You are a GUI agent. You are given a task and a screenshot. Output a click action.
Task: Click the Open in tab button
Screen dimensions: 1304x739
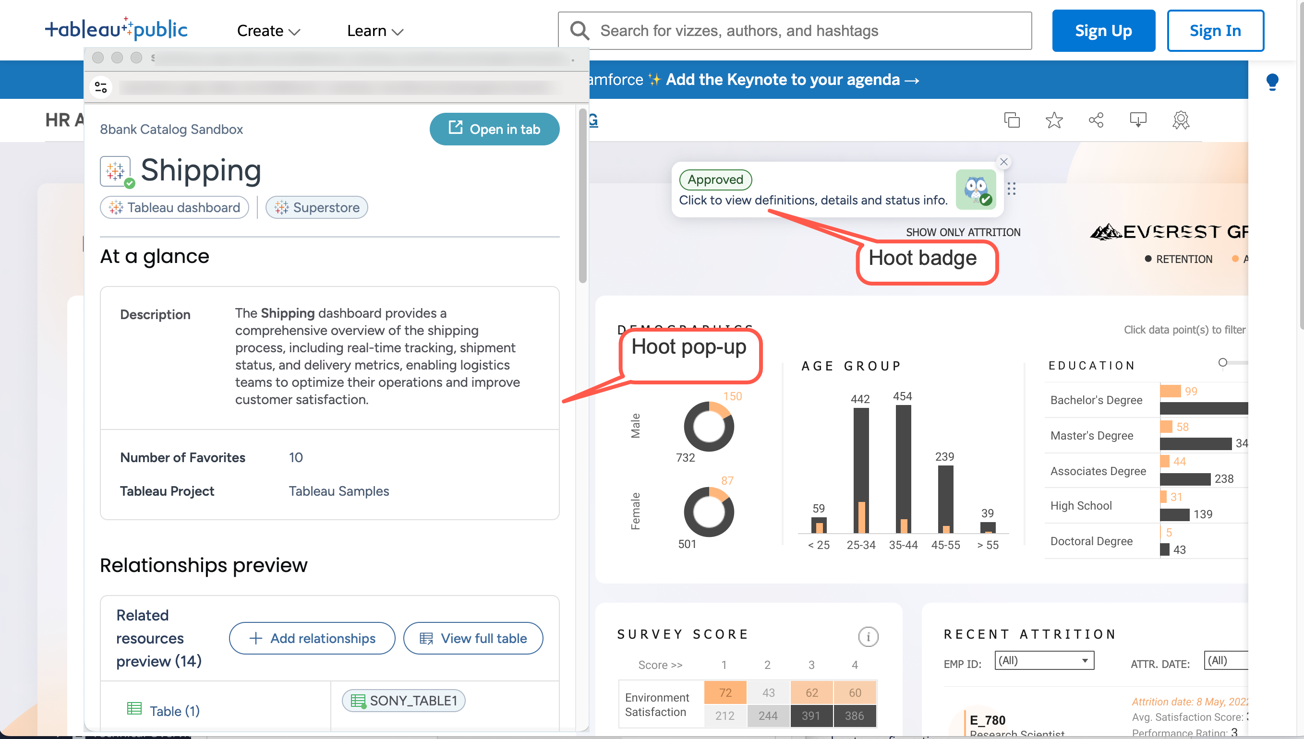(x=494, y=130)
